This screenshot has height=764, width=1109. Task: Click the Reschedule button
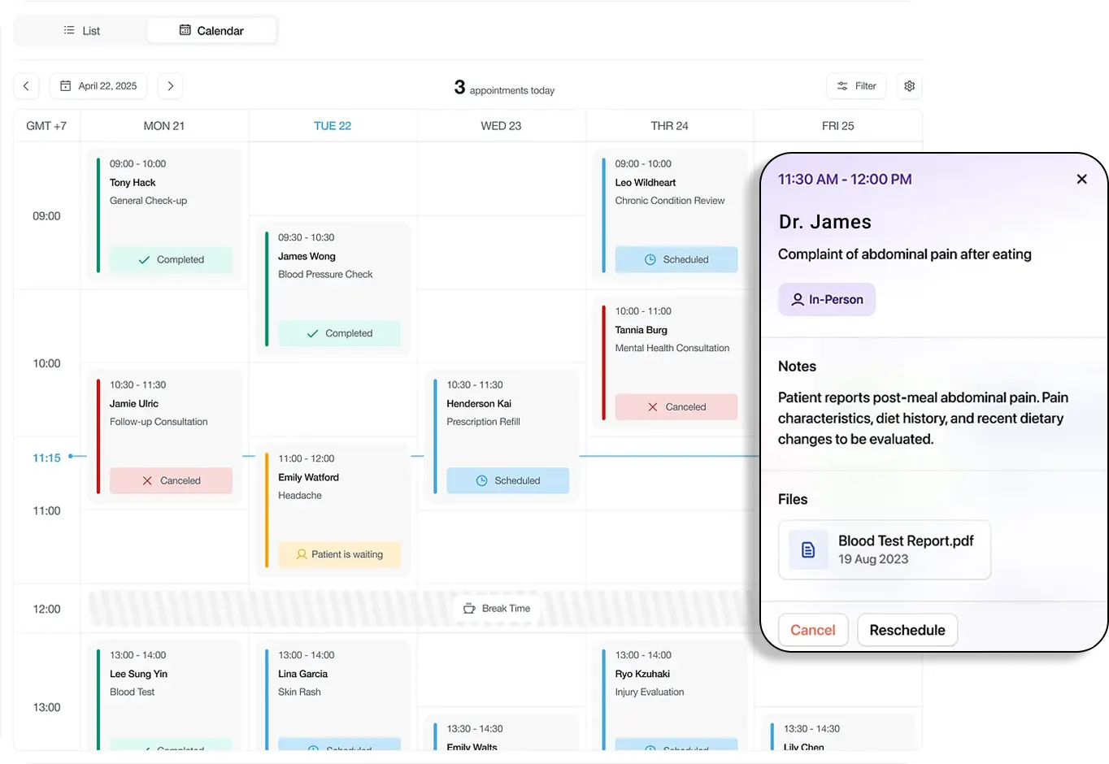pos(907,630)
